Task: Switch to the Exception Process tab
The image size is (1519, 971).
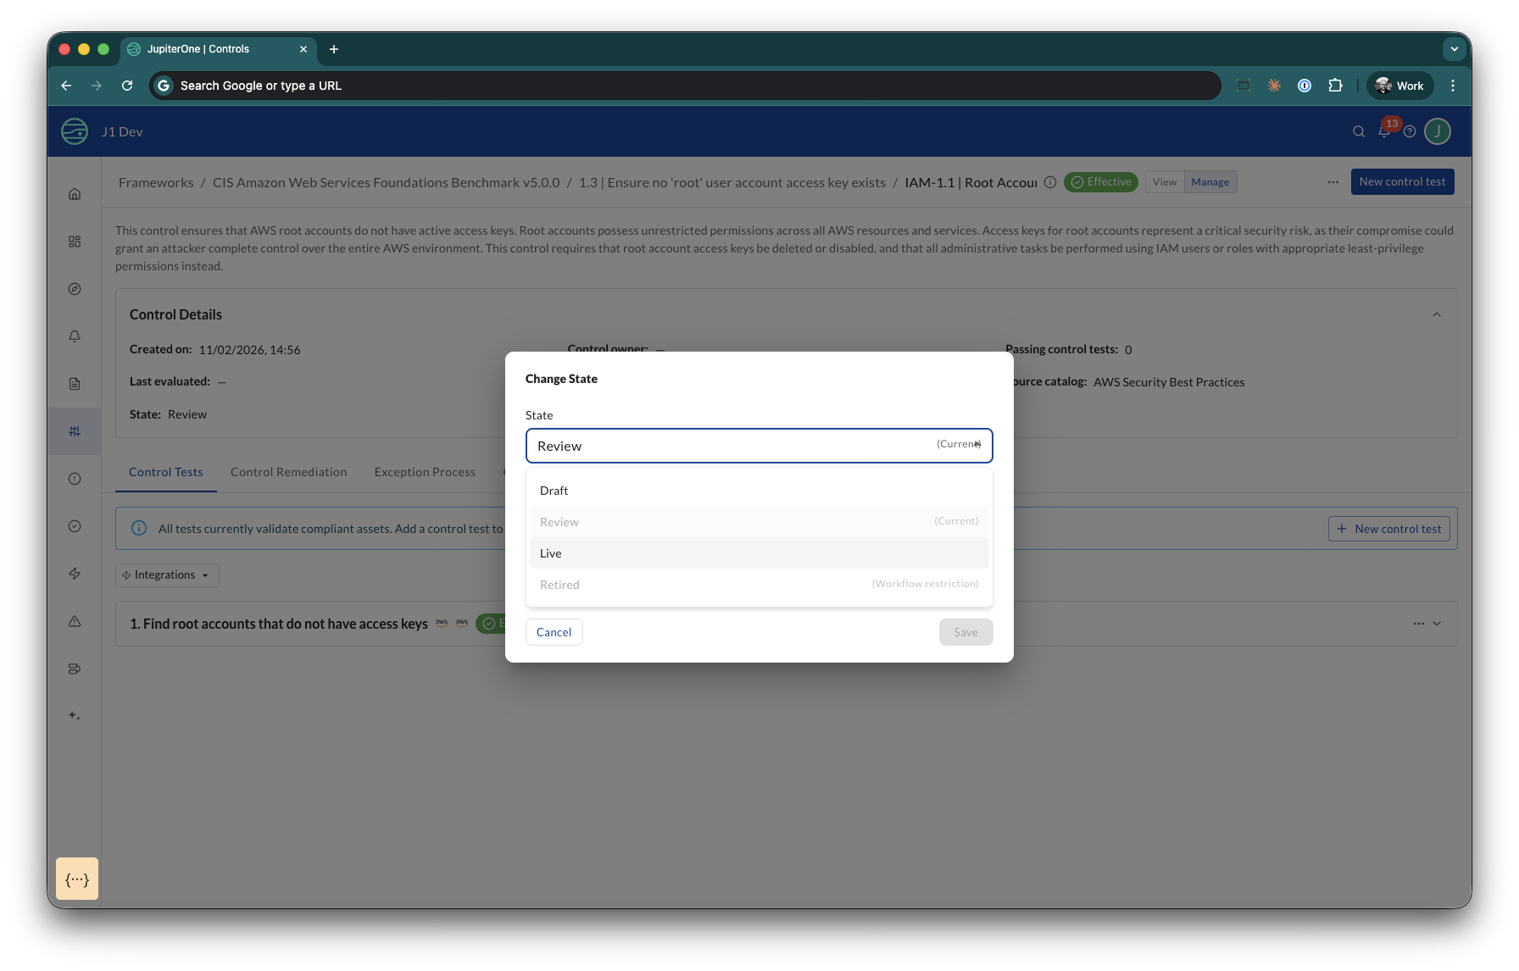Action: click(425, 472)
